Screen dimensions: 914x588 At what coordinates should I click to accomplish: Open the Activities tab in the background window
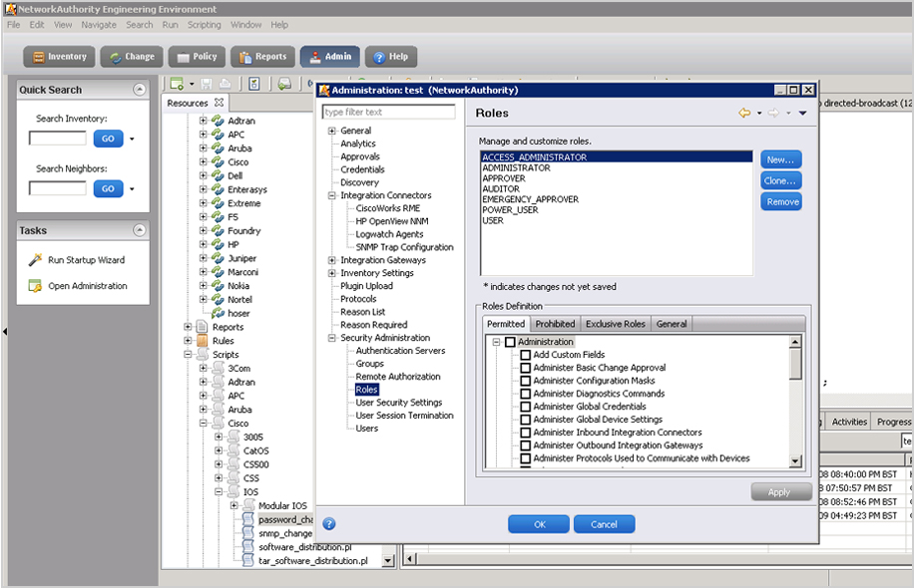(849, 422)
